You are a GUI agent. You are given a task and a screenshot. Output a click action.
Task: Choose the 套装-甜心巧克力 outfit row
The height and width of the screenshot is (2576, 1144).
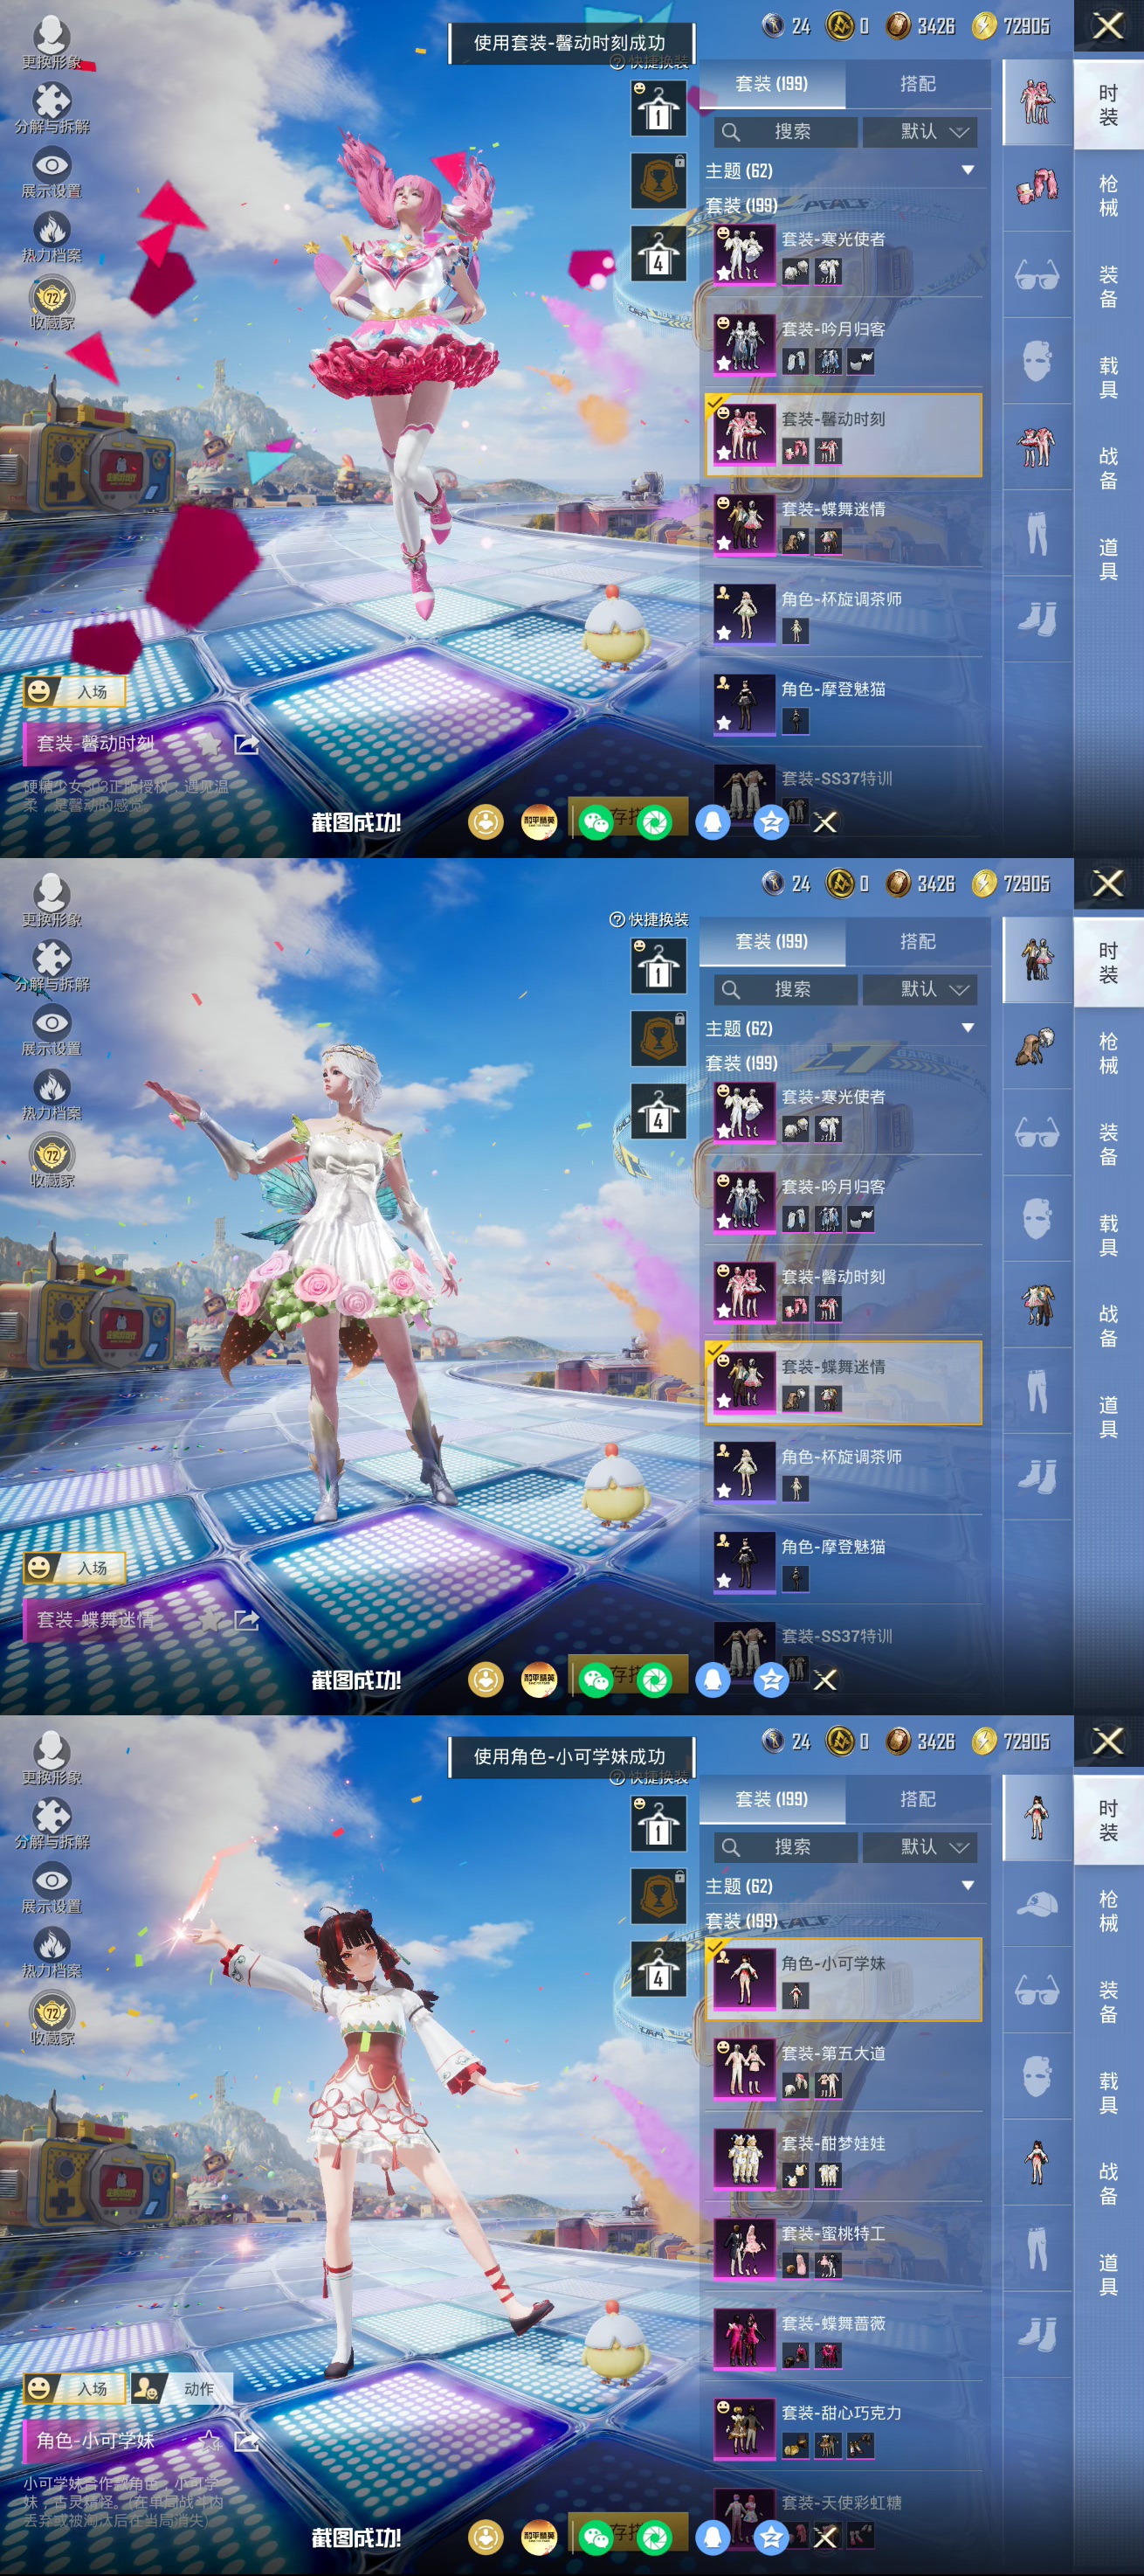click(844, 2430)
